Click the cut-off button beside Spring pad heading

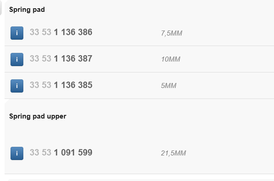0,8
